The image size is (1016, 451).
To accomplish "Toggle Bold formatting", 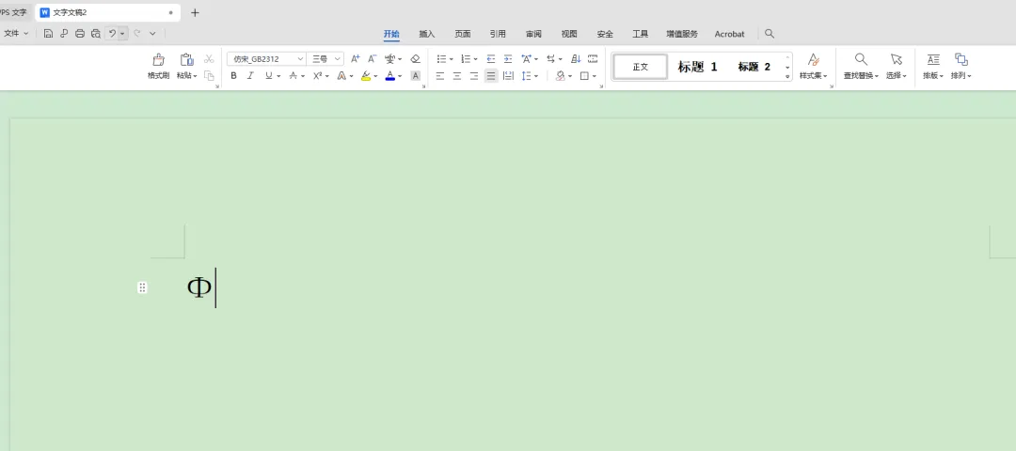I will tap(233, 76).
